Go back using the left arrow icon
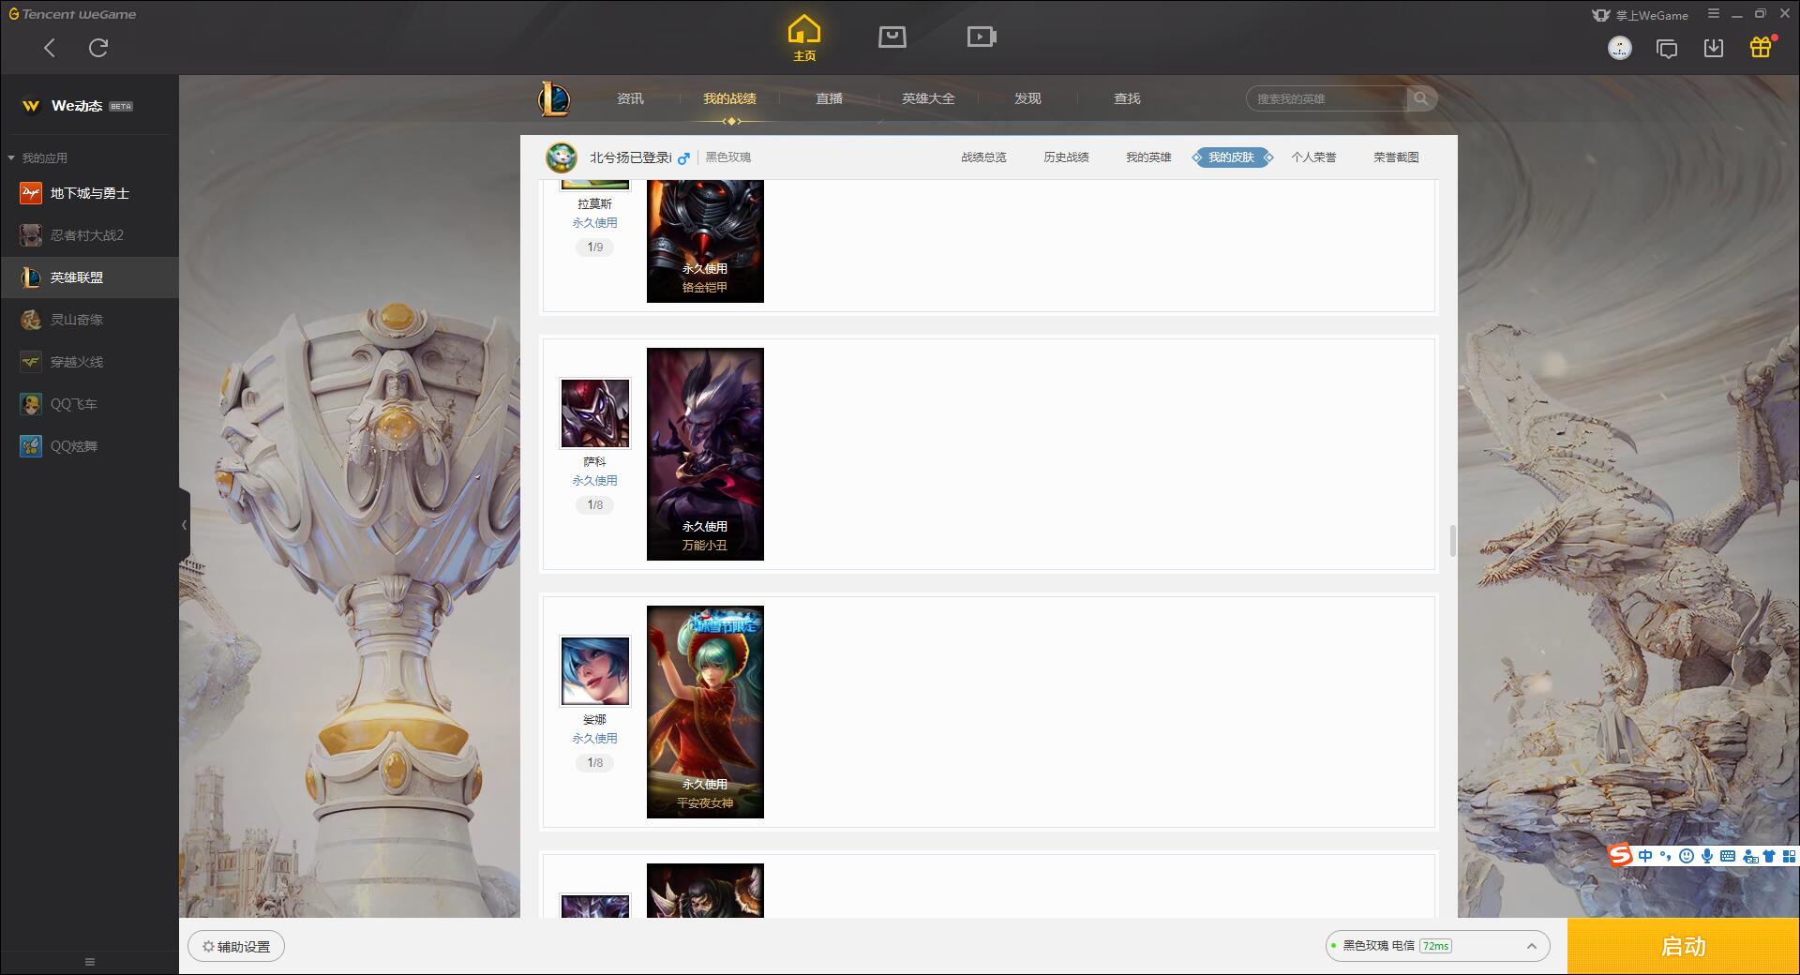 coord(50,48)
